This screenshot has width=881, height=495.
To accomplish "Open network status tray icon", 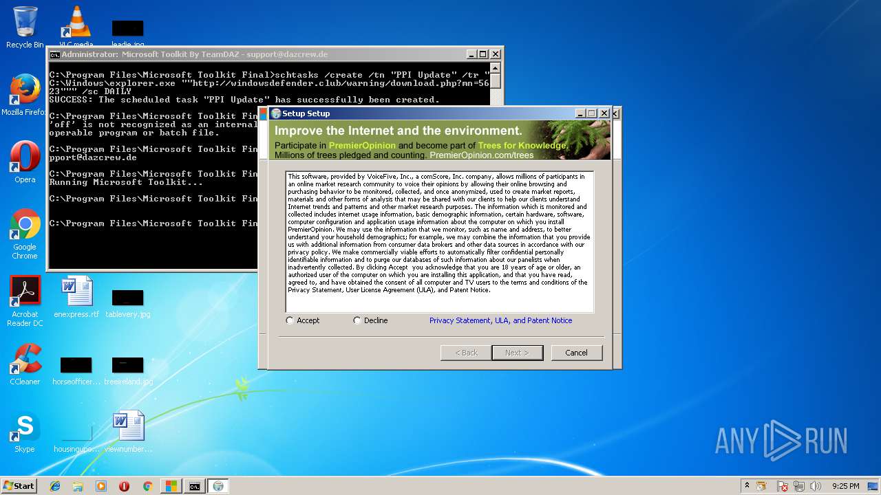I will click(799, 487).
